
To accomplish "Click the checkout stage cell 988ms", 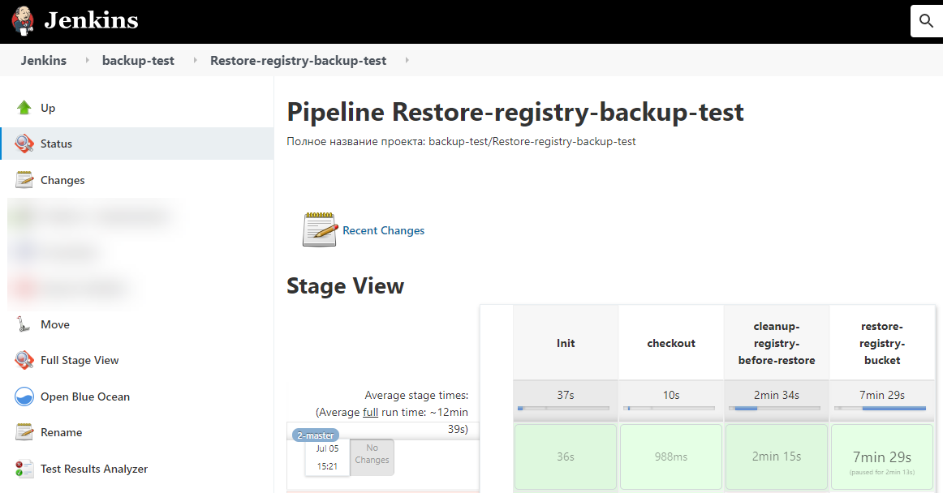I will (671, 457).
